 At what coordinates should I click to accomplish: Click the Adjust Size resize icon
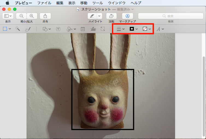click(x=103, y=29)
